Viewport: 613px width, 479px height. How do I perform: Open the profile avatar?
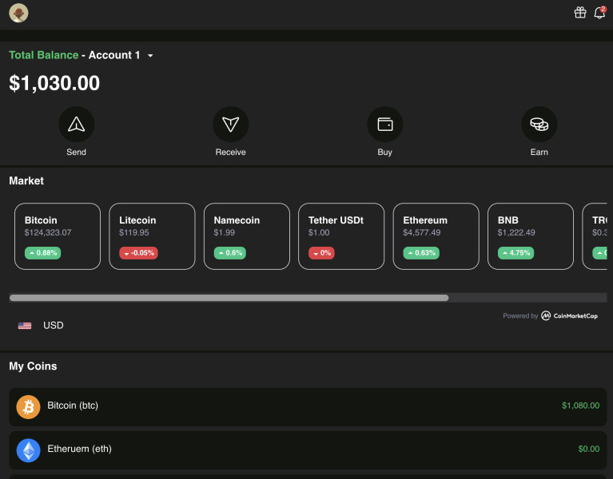(18, 13)
